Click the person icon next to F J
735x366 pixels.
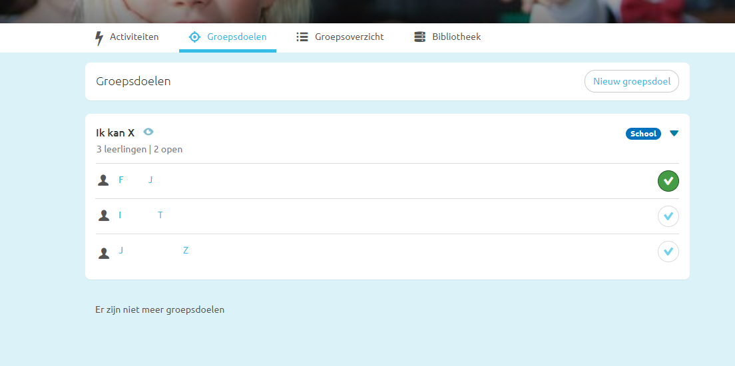(103, 180)
